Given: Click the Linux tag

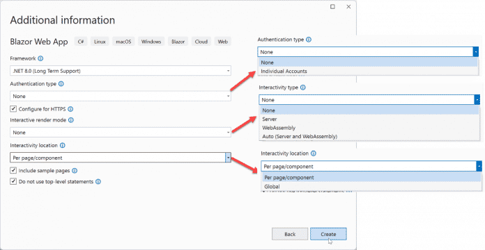Looking at the screenshot, I should 100,42.
